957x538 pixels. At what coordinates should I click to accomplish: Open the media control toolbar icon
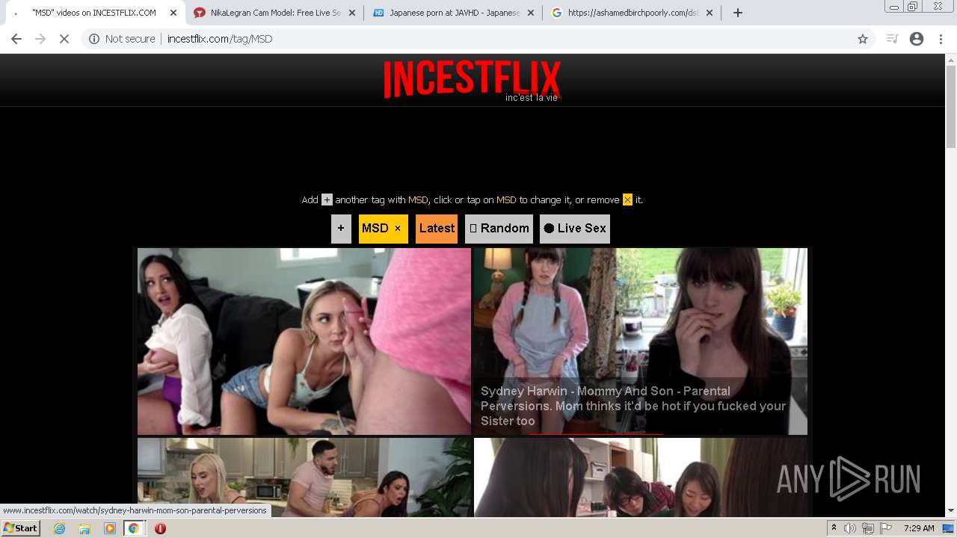pos(892,39)
